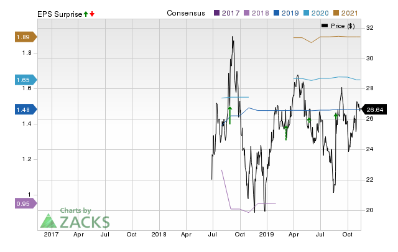Click the 2018 x-axis year label
This screenshot has width=398, height=252.
pyautogui.click(x=159, y=234)
